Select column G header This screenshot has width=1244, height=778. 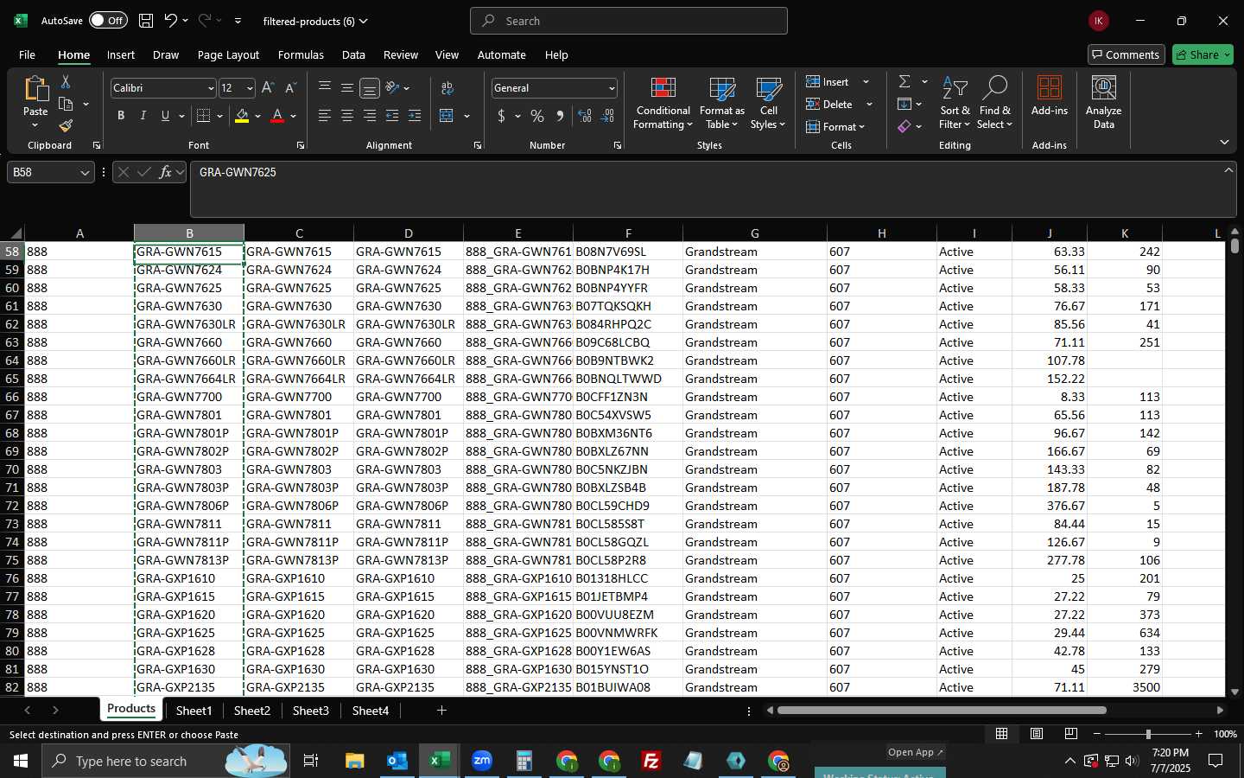click(x=755, y=233)
